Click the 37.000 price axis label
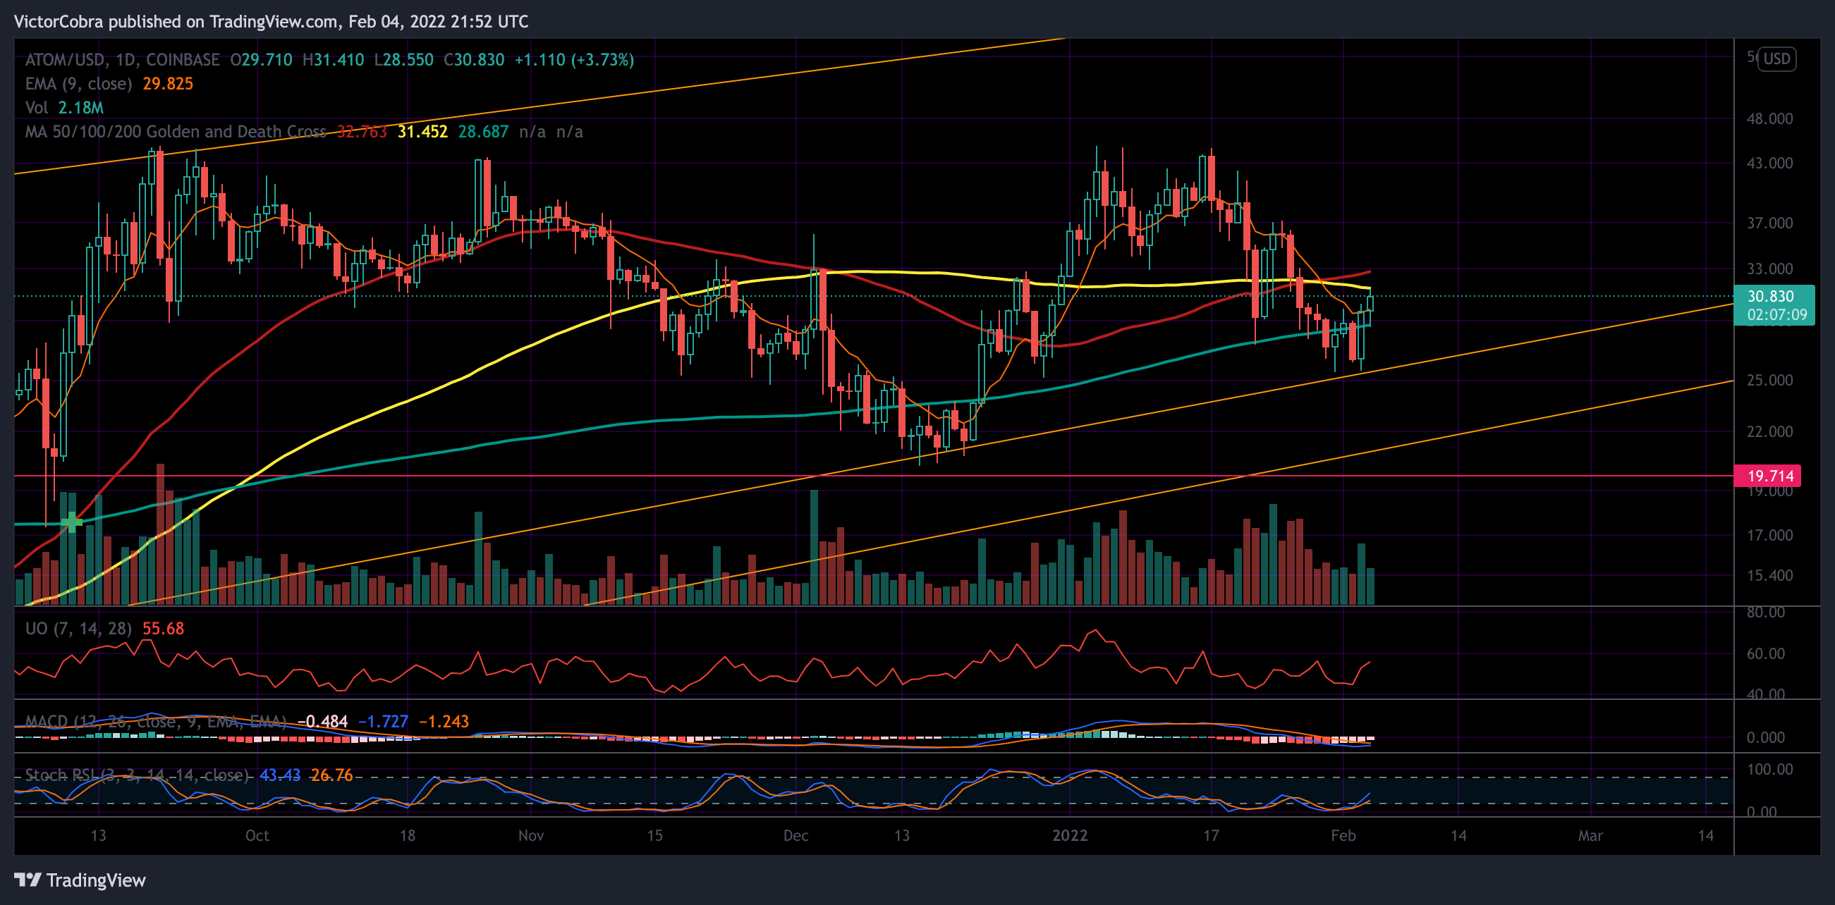Image resolution: width=1835 pixels, height=905 pixels. pyautogui.click(x=1769, y=223)
